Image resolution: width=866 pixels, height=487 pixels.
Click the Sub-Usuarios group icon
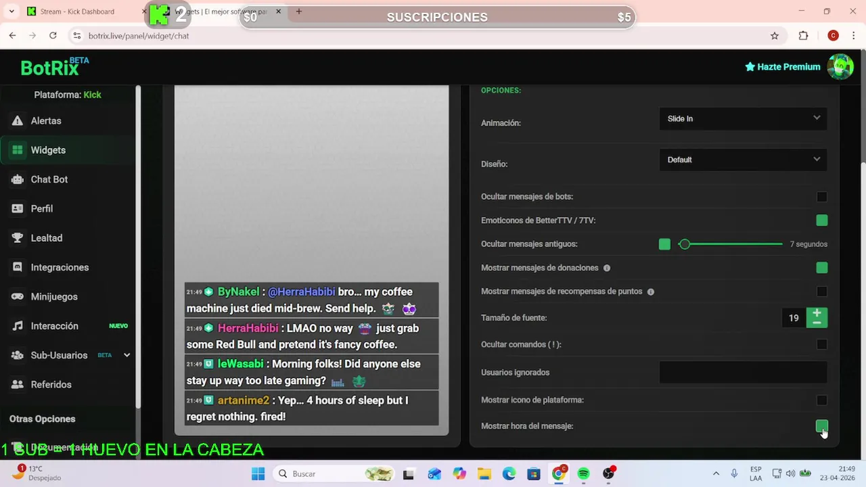18,355
